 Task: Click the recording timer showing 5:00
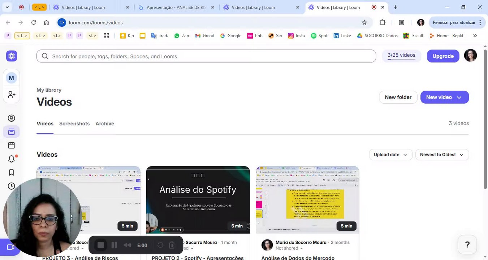142,245
